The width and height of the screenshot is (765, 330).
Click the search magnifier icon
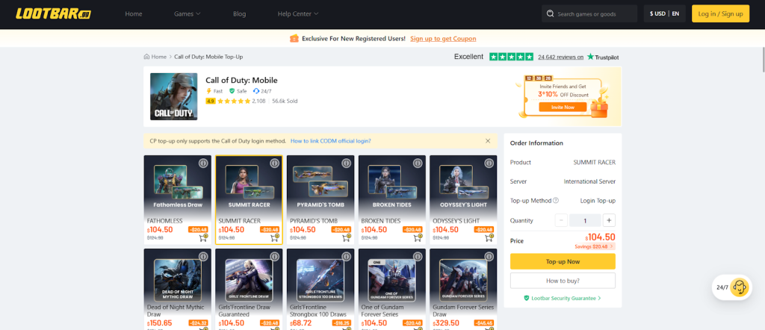tap(551, 13)
